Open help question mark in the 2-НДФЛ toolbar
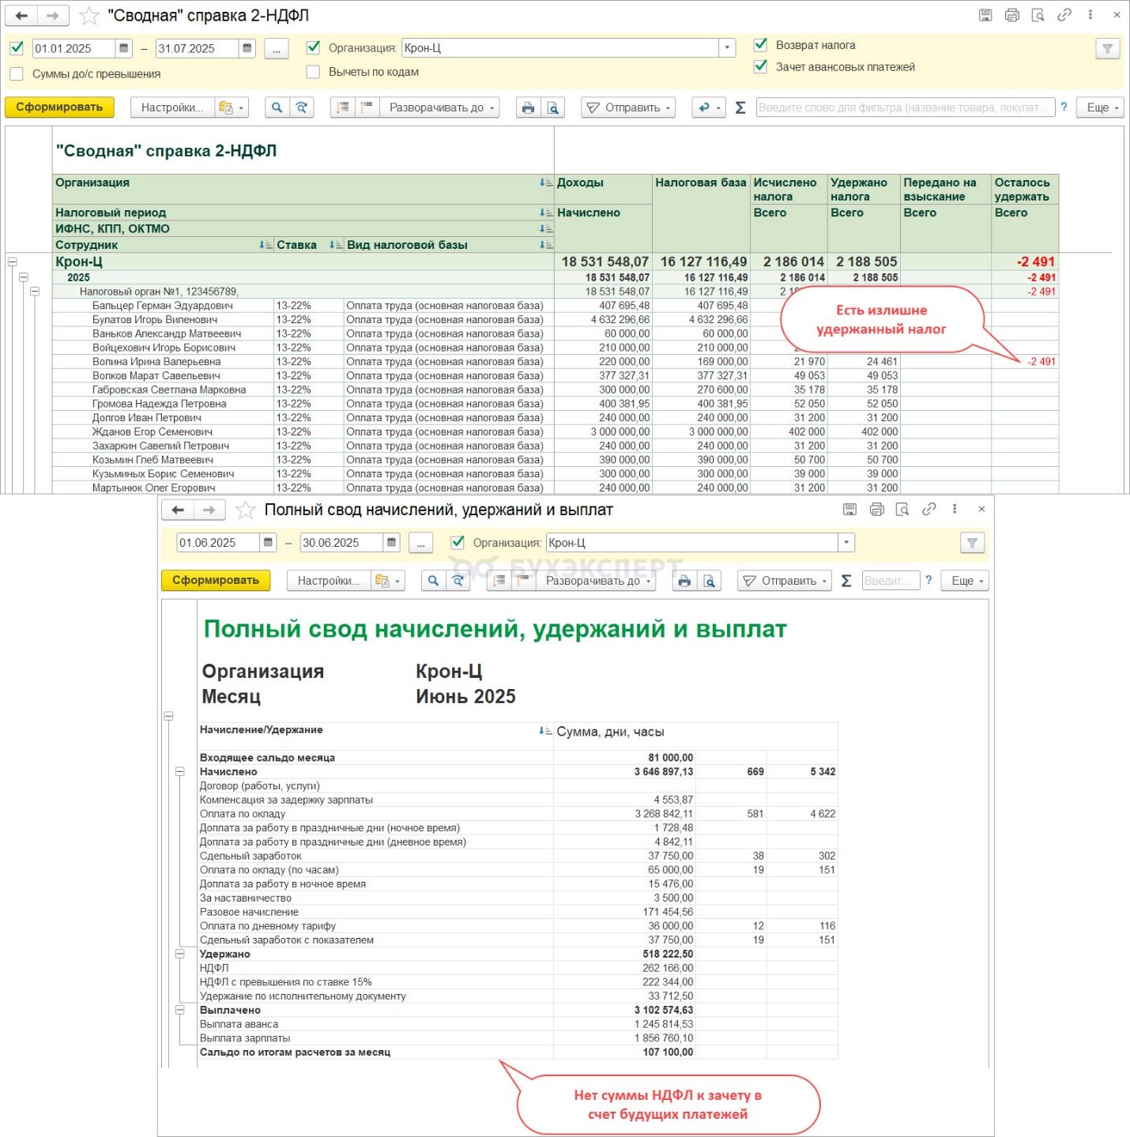This screenshot has height=1137, width=1130. (1064, 107)
